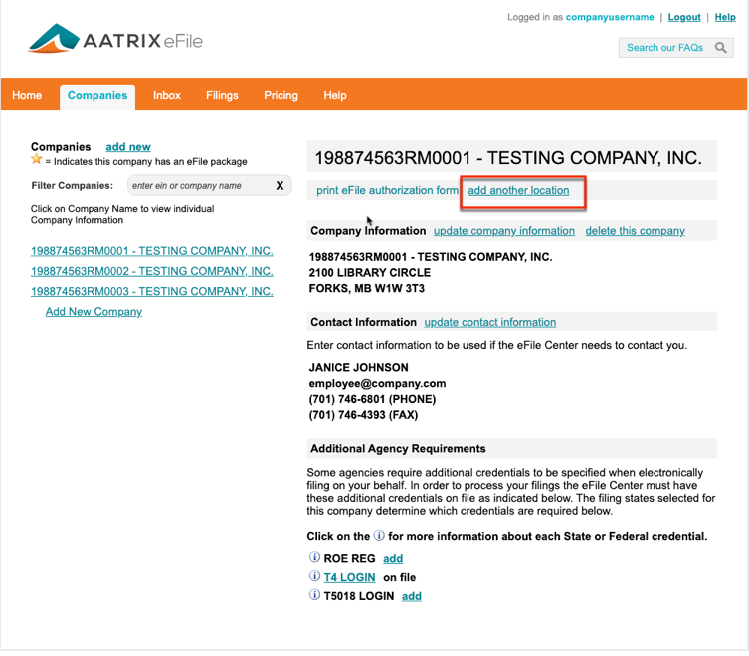
Task: Click Add New Company link
Action: pyautogui.click(x=94, y=312)
